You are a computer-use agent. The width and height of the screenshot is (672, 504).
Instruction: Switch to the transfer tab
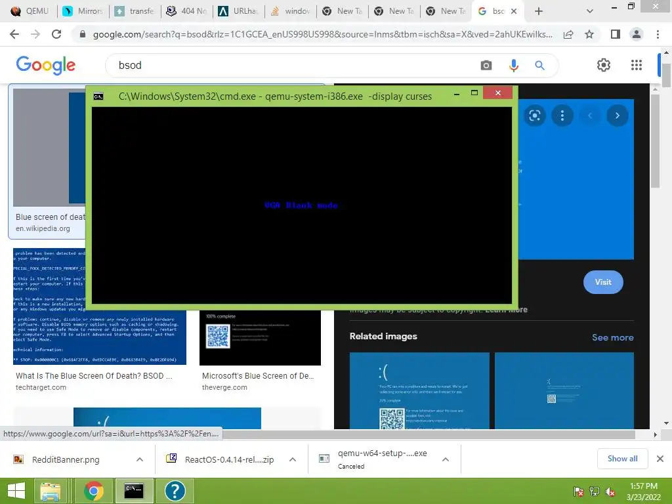(x=134, y=11)
